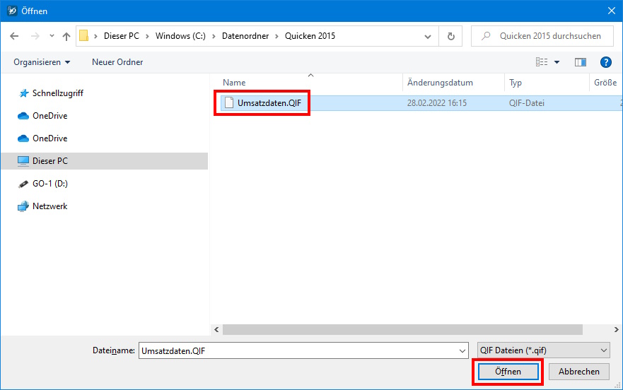The image size is (623, 390).
Task: Click the Abbrechen button
Action: coord(579,372)
